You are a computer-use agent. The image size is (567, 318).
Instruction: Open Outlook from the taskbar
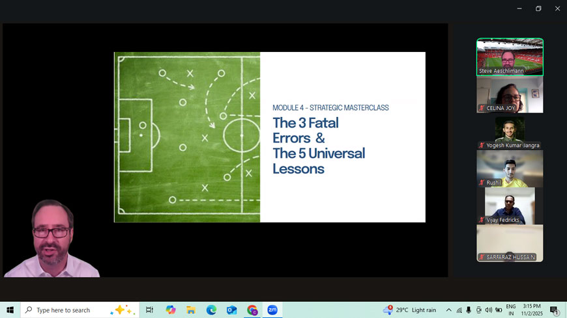(x=231, y=310)
